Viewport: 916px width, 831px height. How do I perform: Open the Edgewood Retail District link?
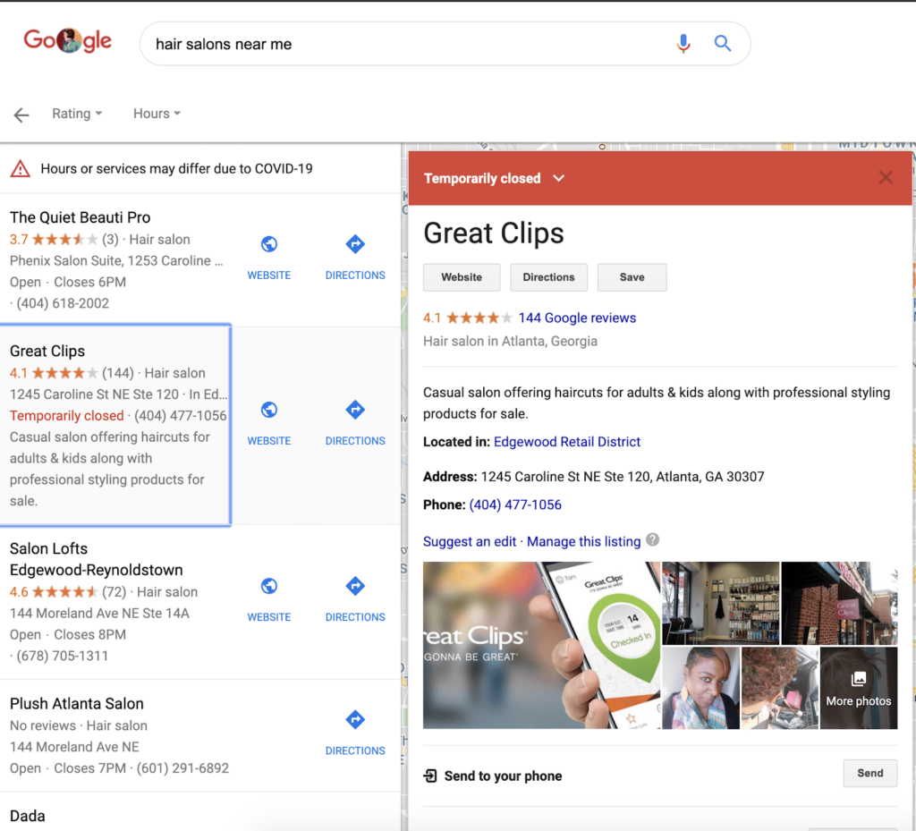click(566, 442)
